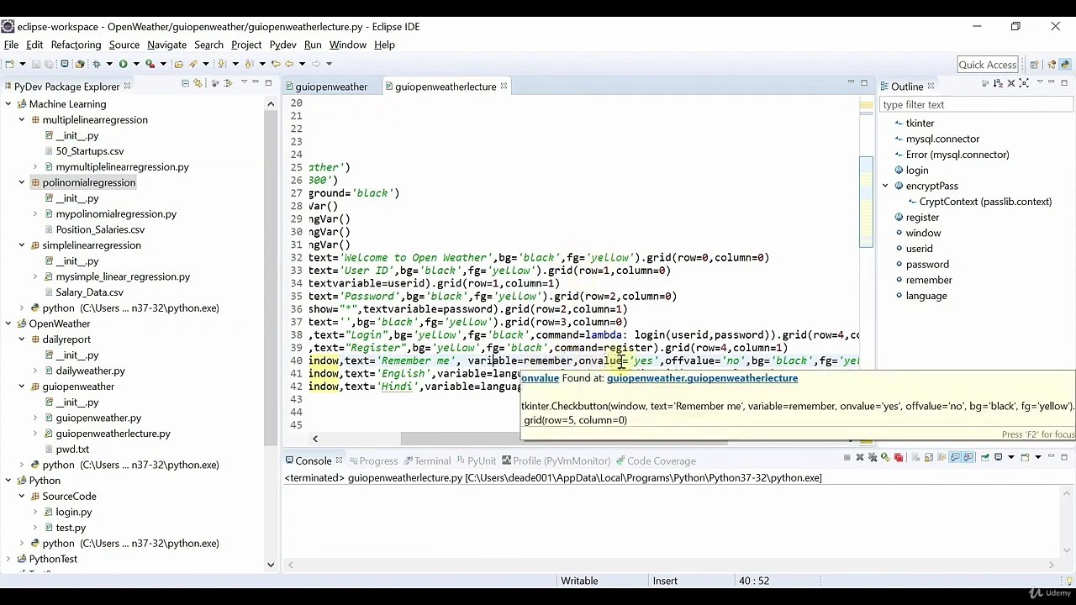Collapse the OpenWeather project node

pyautogui.click(x=8, y=324)
